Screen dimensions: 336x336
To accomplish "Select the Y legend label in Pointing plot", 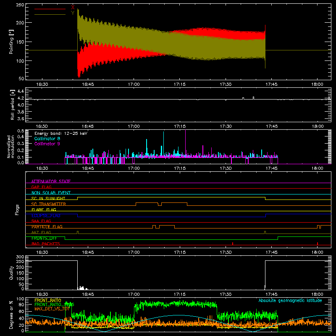I will pyautogui.click(x=73, y=13).
